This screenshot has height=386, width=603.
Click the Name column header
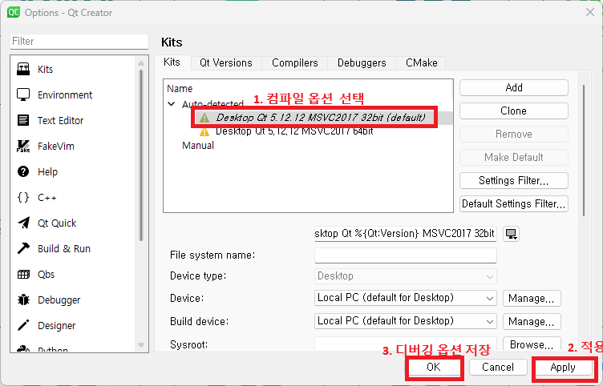click(180, 89)
